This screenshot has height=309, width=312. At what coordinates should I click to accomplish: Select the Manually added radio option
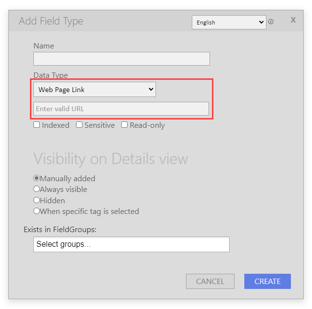click(x=36, y=178)
